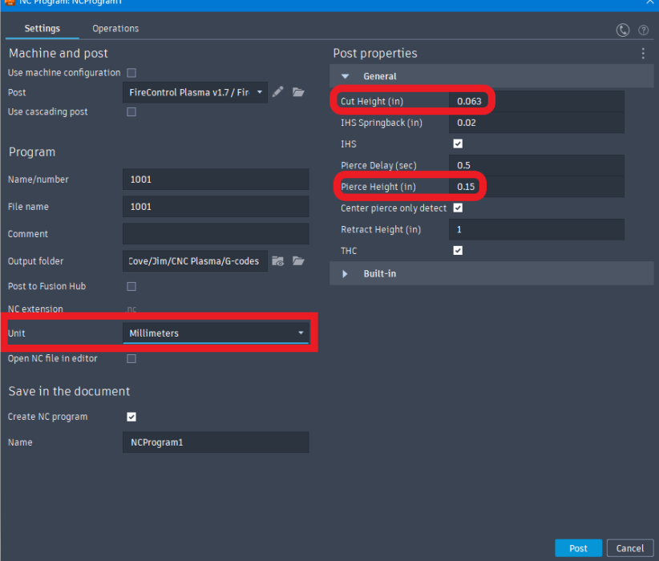Enable Use machine configuration checkbox
The width and height of the screenshot is (659, 561).
(131, 73)
